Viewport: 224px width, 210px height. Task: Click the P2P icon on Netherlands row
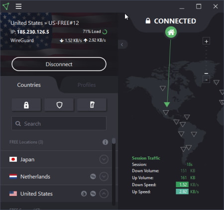tap(93, 177)
